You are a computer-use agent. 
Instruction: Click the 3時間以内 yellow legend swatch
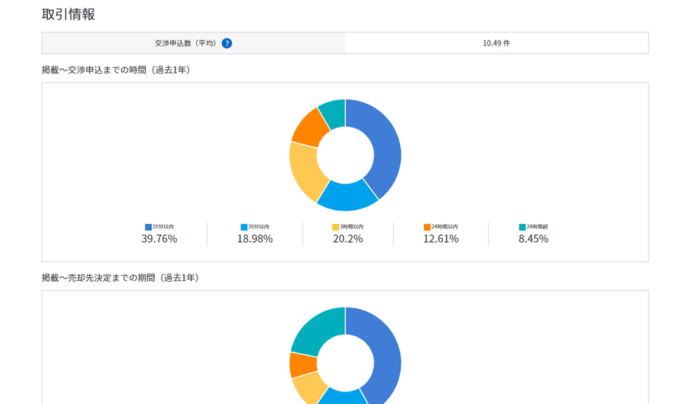pyautogui.click(x=336, y=227)
